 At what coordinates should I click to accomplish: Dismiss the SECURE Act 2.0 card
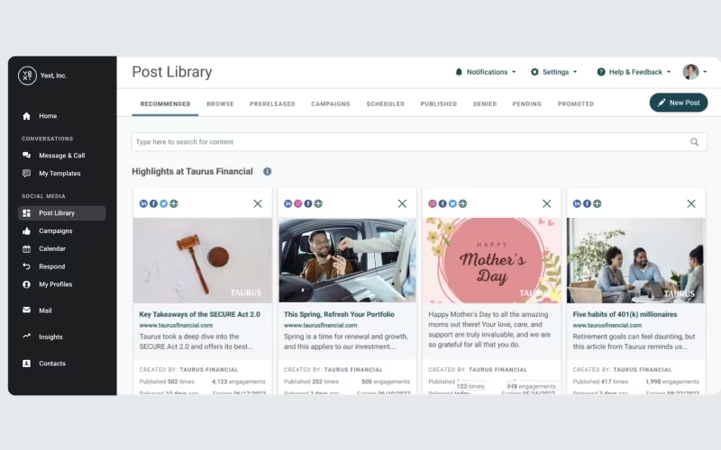coord(258,204)
